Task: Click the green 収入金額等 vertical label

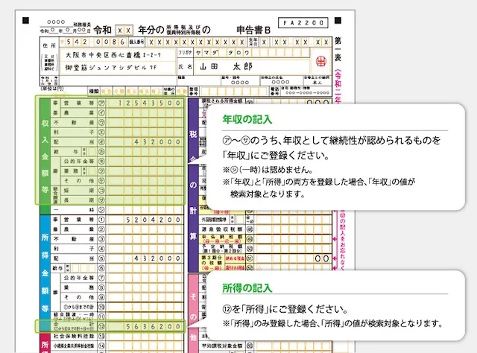Action: (45, 156)
